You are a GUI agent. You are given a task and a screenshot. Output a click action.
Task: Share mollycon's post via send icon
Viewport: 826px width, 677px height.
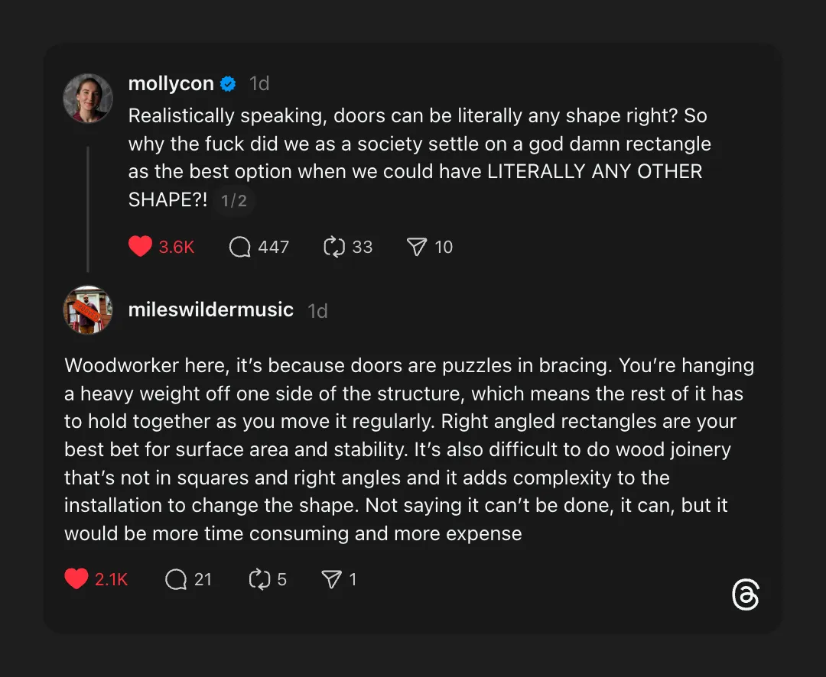tap(416, 247)
